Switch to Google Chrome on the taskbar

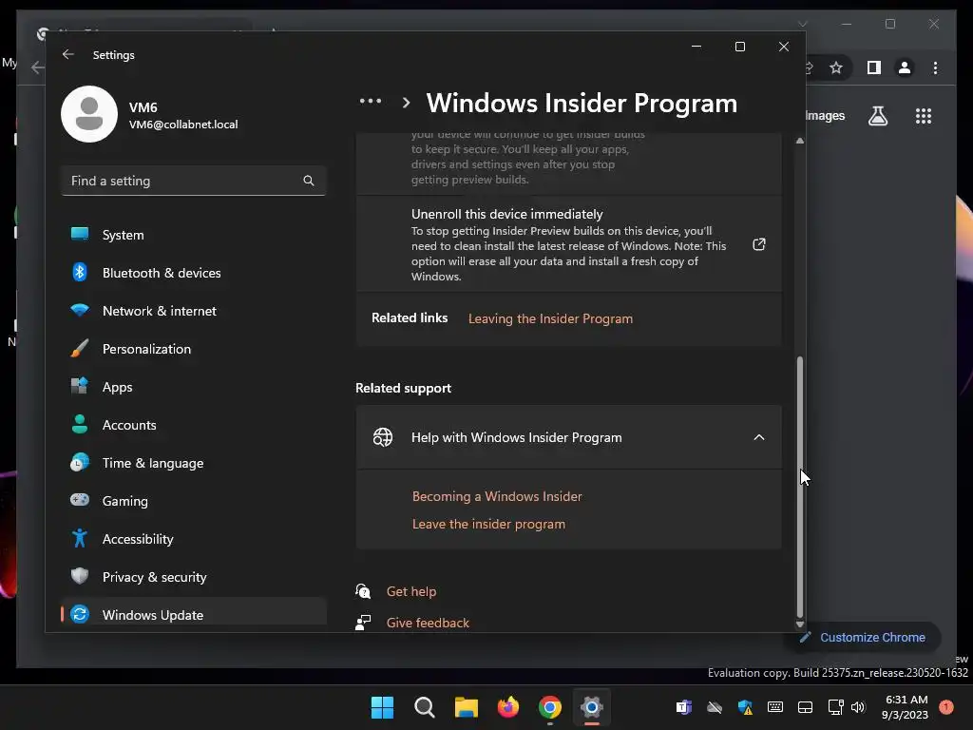pyautogui.click(x=550, y=707)
